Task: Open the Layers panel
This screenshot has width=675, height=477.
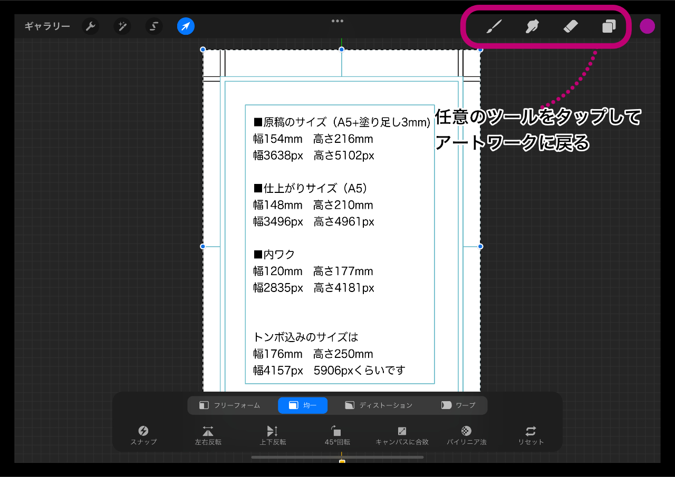Action: point(609,26)
